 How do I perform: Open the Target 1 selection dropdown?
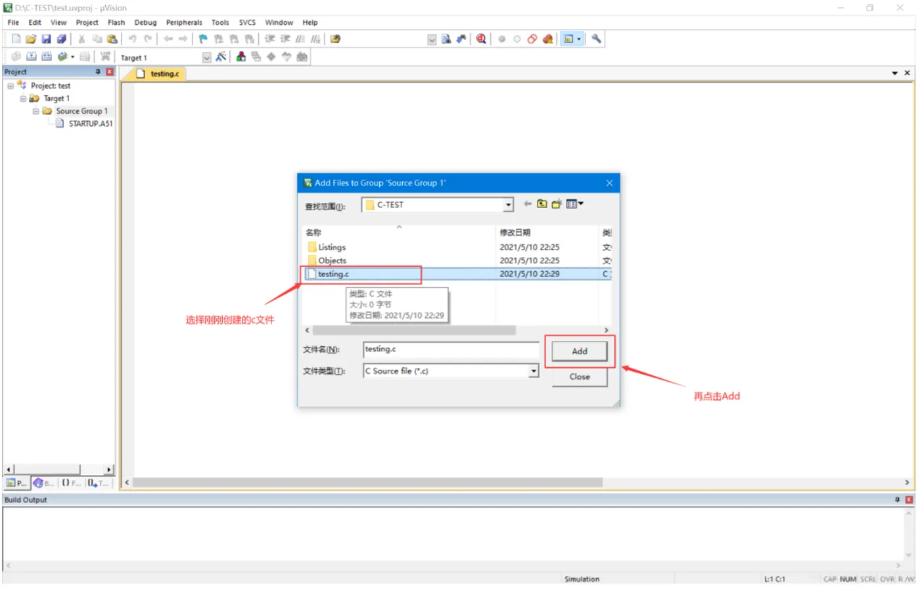206,58
